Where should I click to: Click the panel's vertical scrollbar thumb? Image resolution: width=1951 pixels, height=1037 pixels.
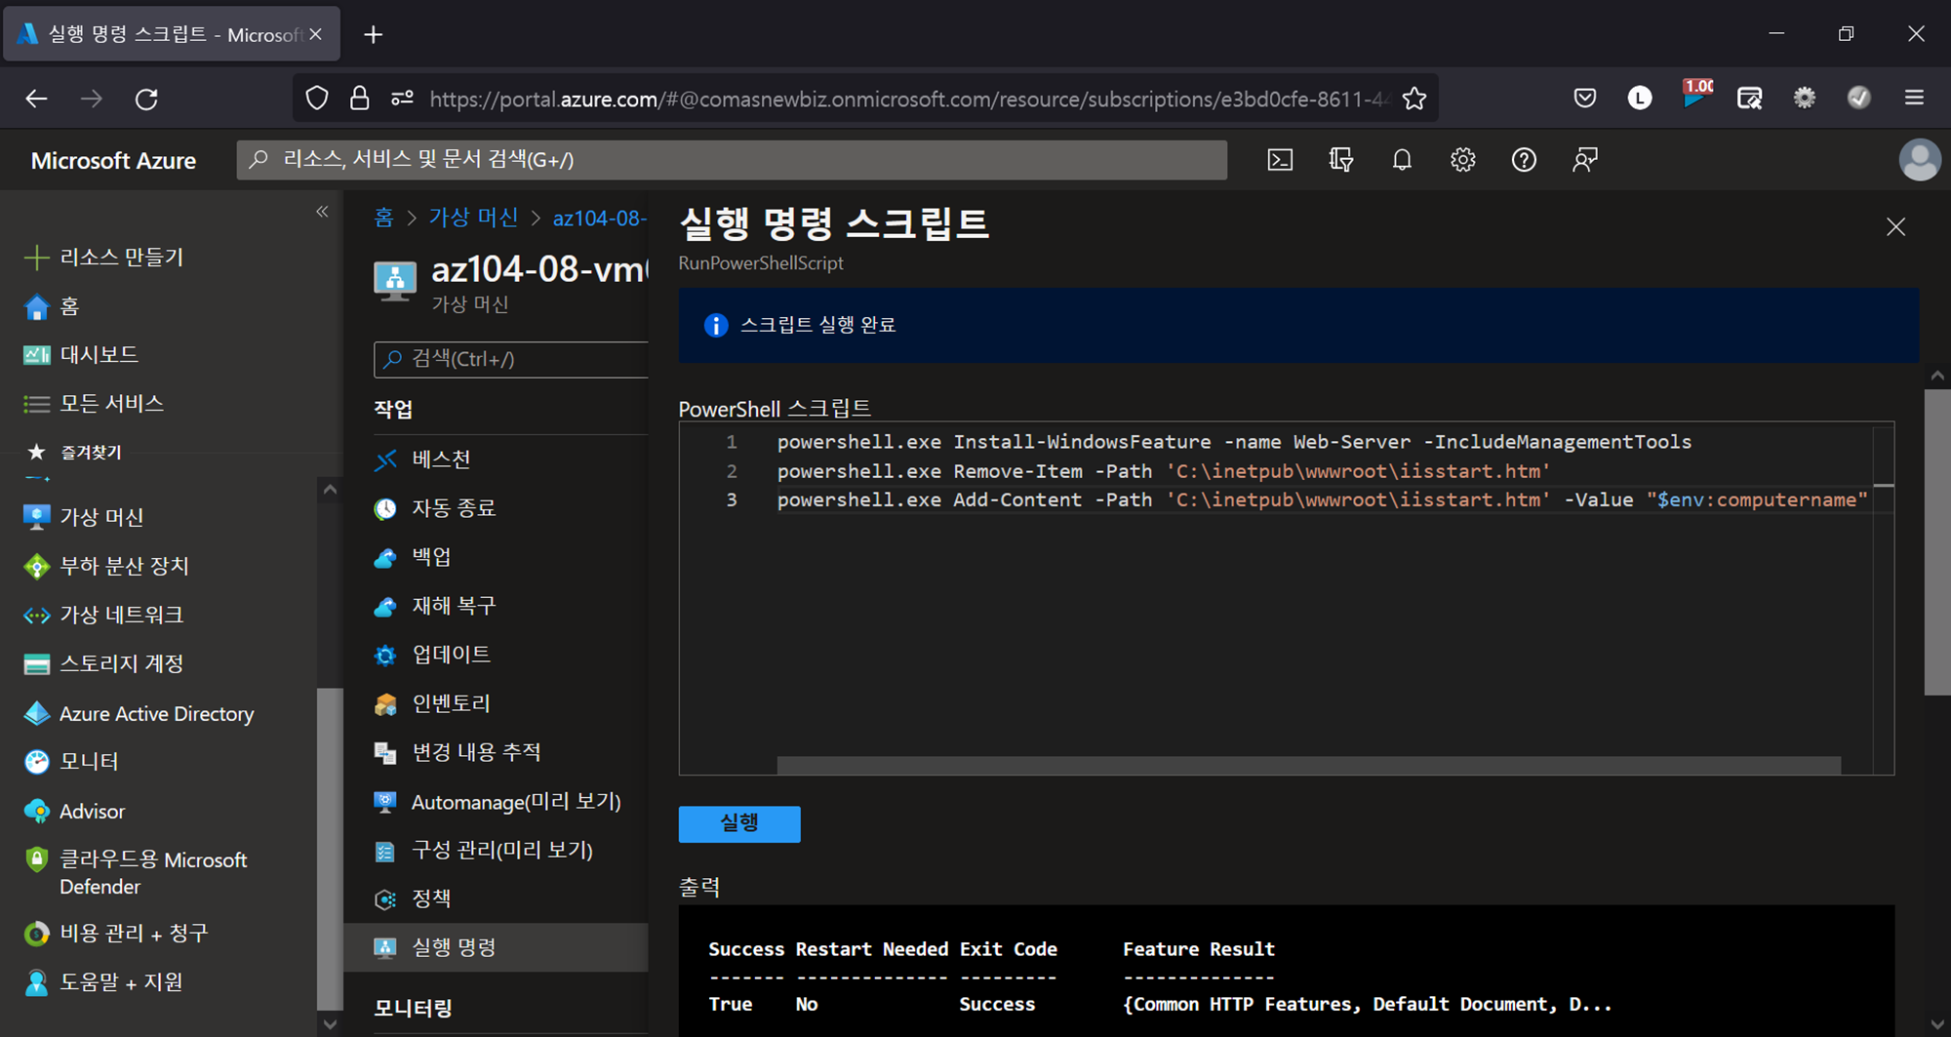tap(1936, 541)
